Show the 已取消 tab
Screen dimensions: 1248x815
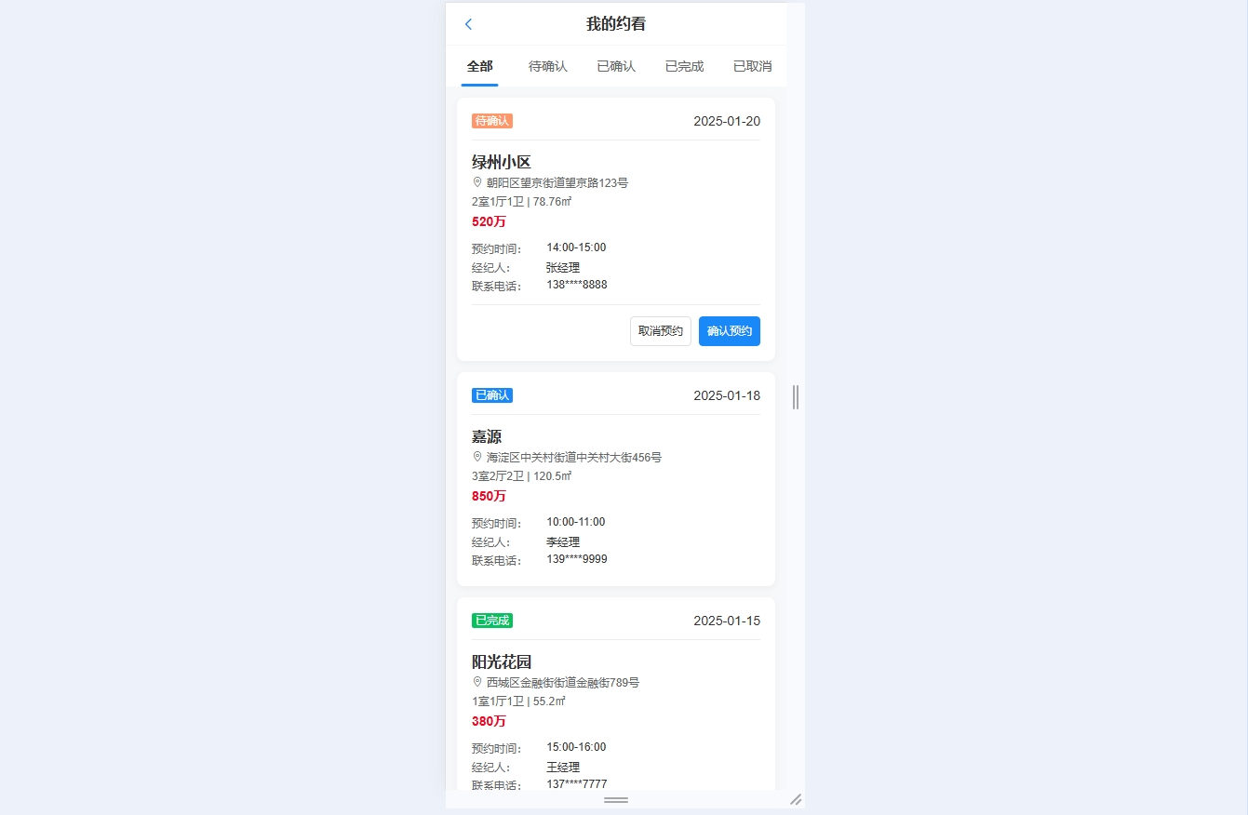point(752,67)
